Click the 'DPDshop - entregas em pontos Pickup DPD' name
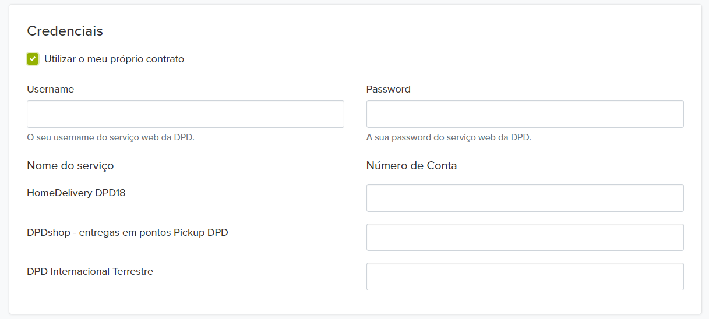 point(127,232)
